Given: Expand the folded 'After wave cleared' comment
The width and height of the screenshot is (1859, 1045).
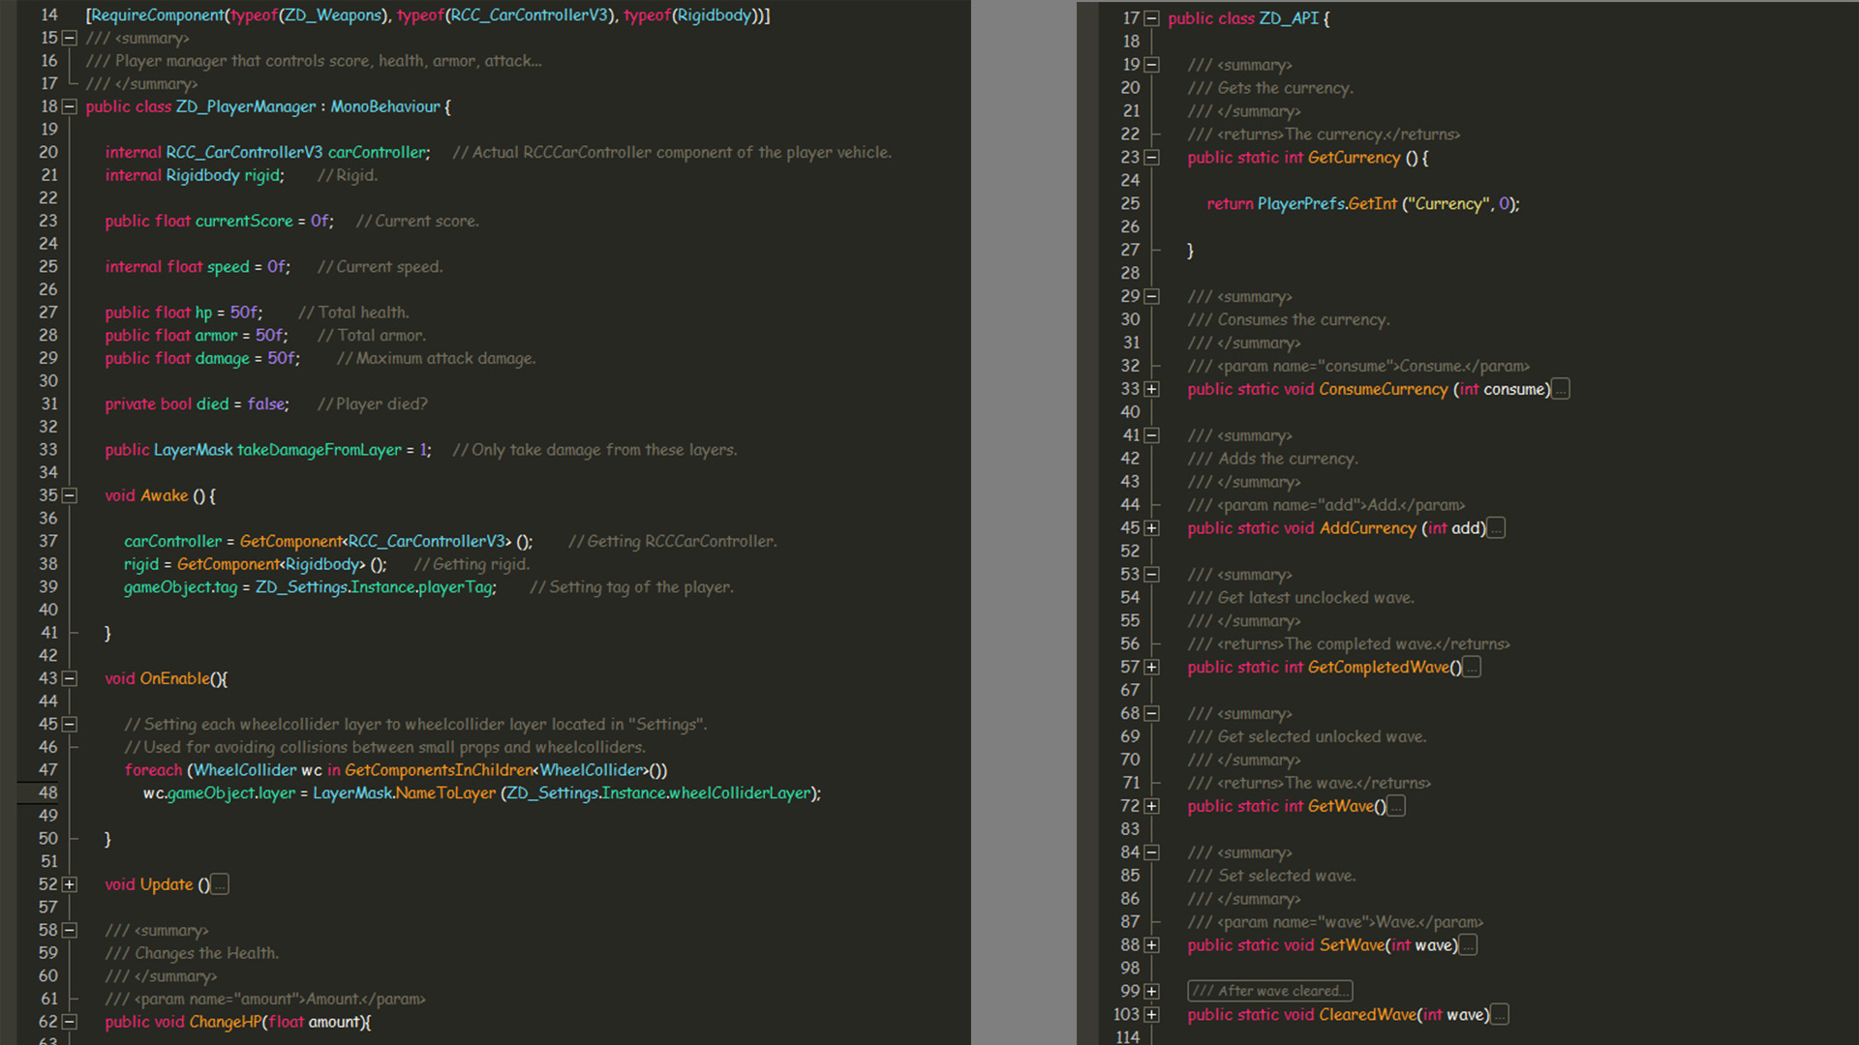Looking at the screenshot, I should [x=1151, y=991].
